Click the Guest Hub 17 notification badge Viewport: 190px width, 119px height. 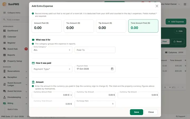coord(26,49)
